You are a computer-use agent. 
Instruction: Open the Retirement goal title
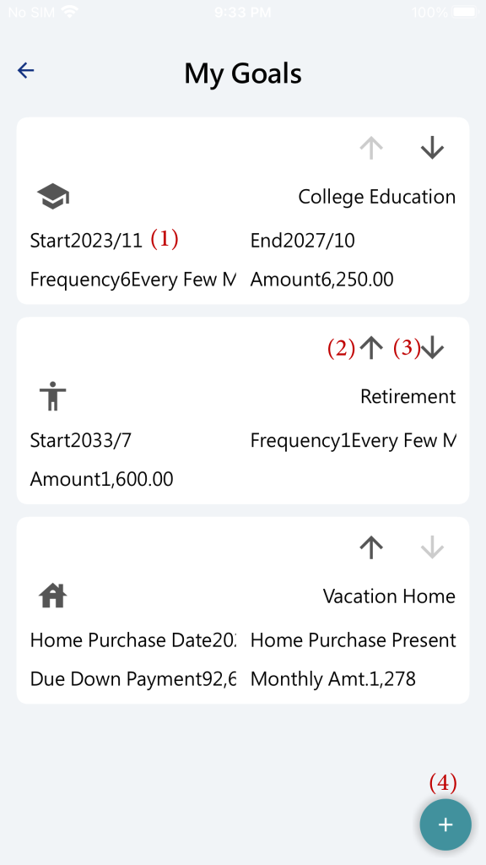pyautogui.click(x=408, y=397)
